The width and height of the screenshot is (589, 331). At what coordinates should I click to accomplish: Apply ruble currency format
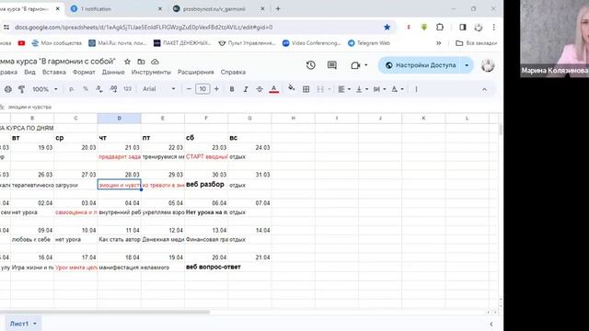pyautogui.click(x=72, y=89)
